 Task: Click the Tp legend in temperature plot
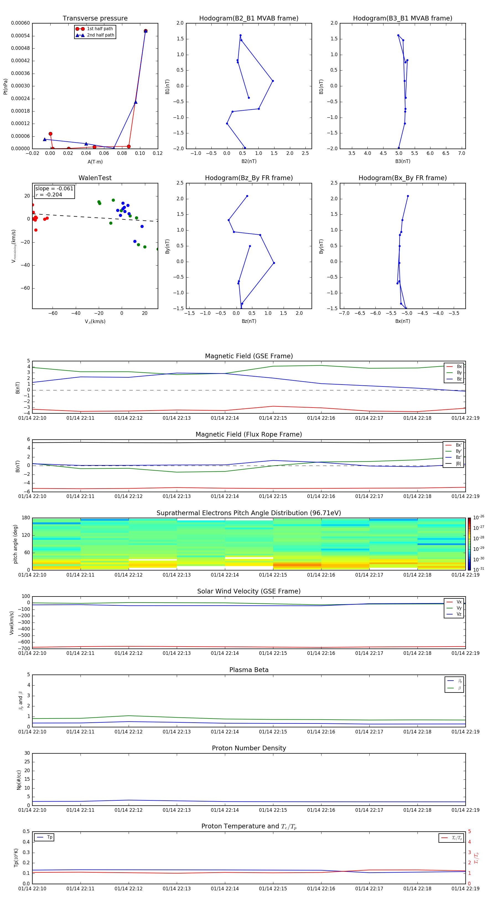click(44, 837)
